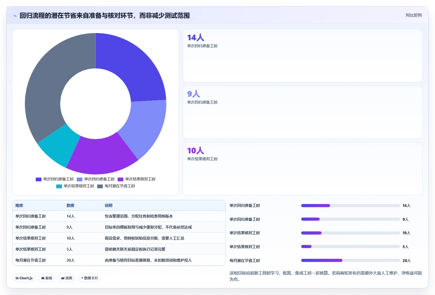Viewport: 435px width, 295px height.
Task: Click the 20人 value in the table
Action: point(71,260)
